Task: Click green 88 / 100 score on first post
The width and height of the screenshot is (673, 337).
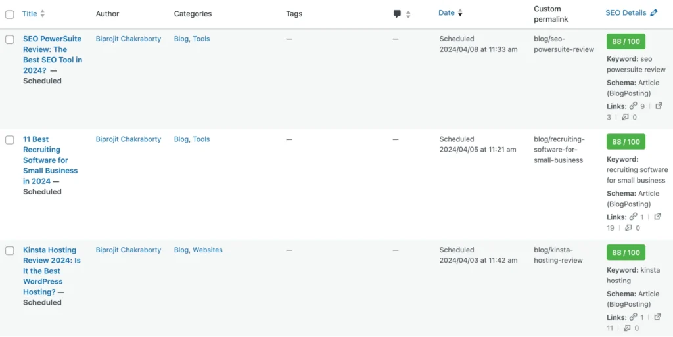Action: point(626,41)
